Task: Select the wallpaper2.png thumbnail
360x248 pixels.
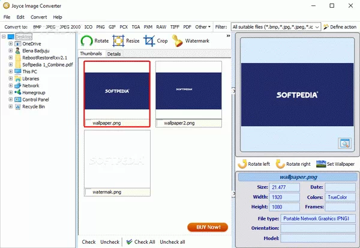Action: (x=188, y=90)
